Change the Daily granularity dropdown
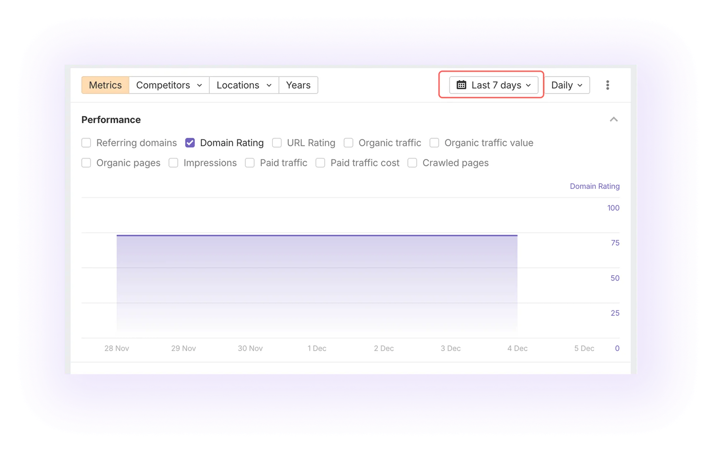Screen dimensions: 716x453 (x=567, y=85)
